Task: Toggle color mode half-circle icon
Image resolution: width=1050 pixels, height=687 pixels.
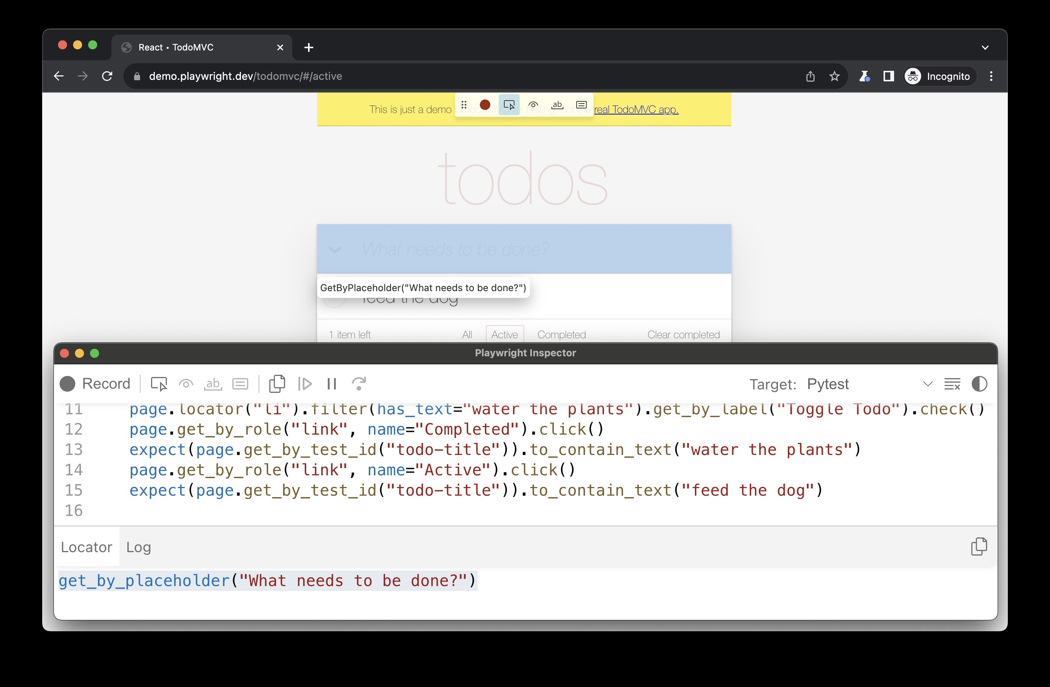Action: pos(979,384)
